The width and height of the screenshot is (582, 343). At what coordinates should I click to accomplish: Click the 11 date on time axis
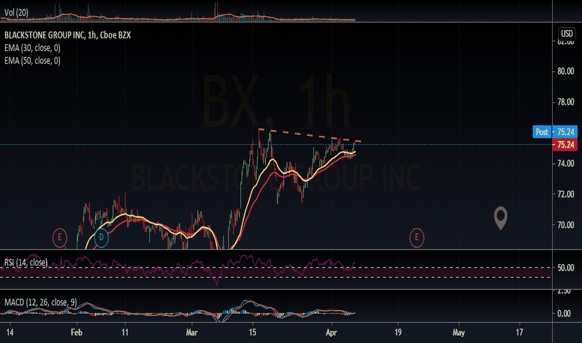click(125, 332)
